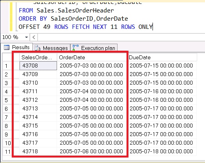Select cell 43708
This screenshot has height=163, width=205.
(38, 66)
